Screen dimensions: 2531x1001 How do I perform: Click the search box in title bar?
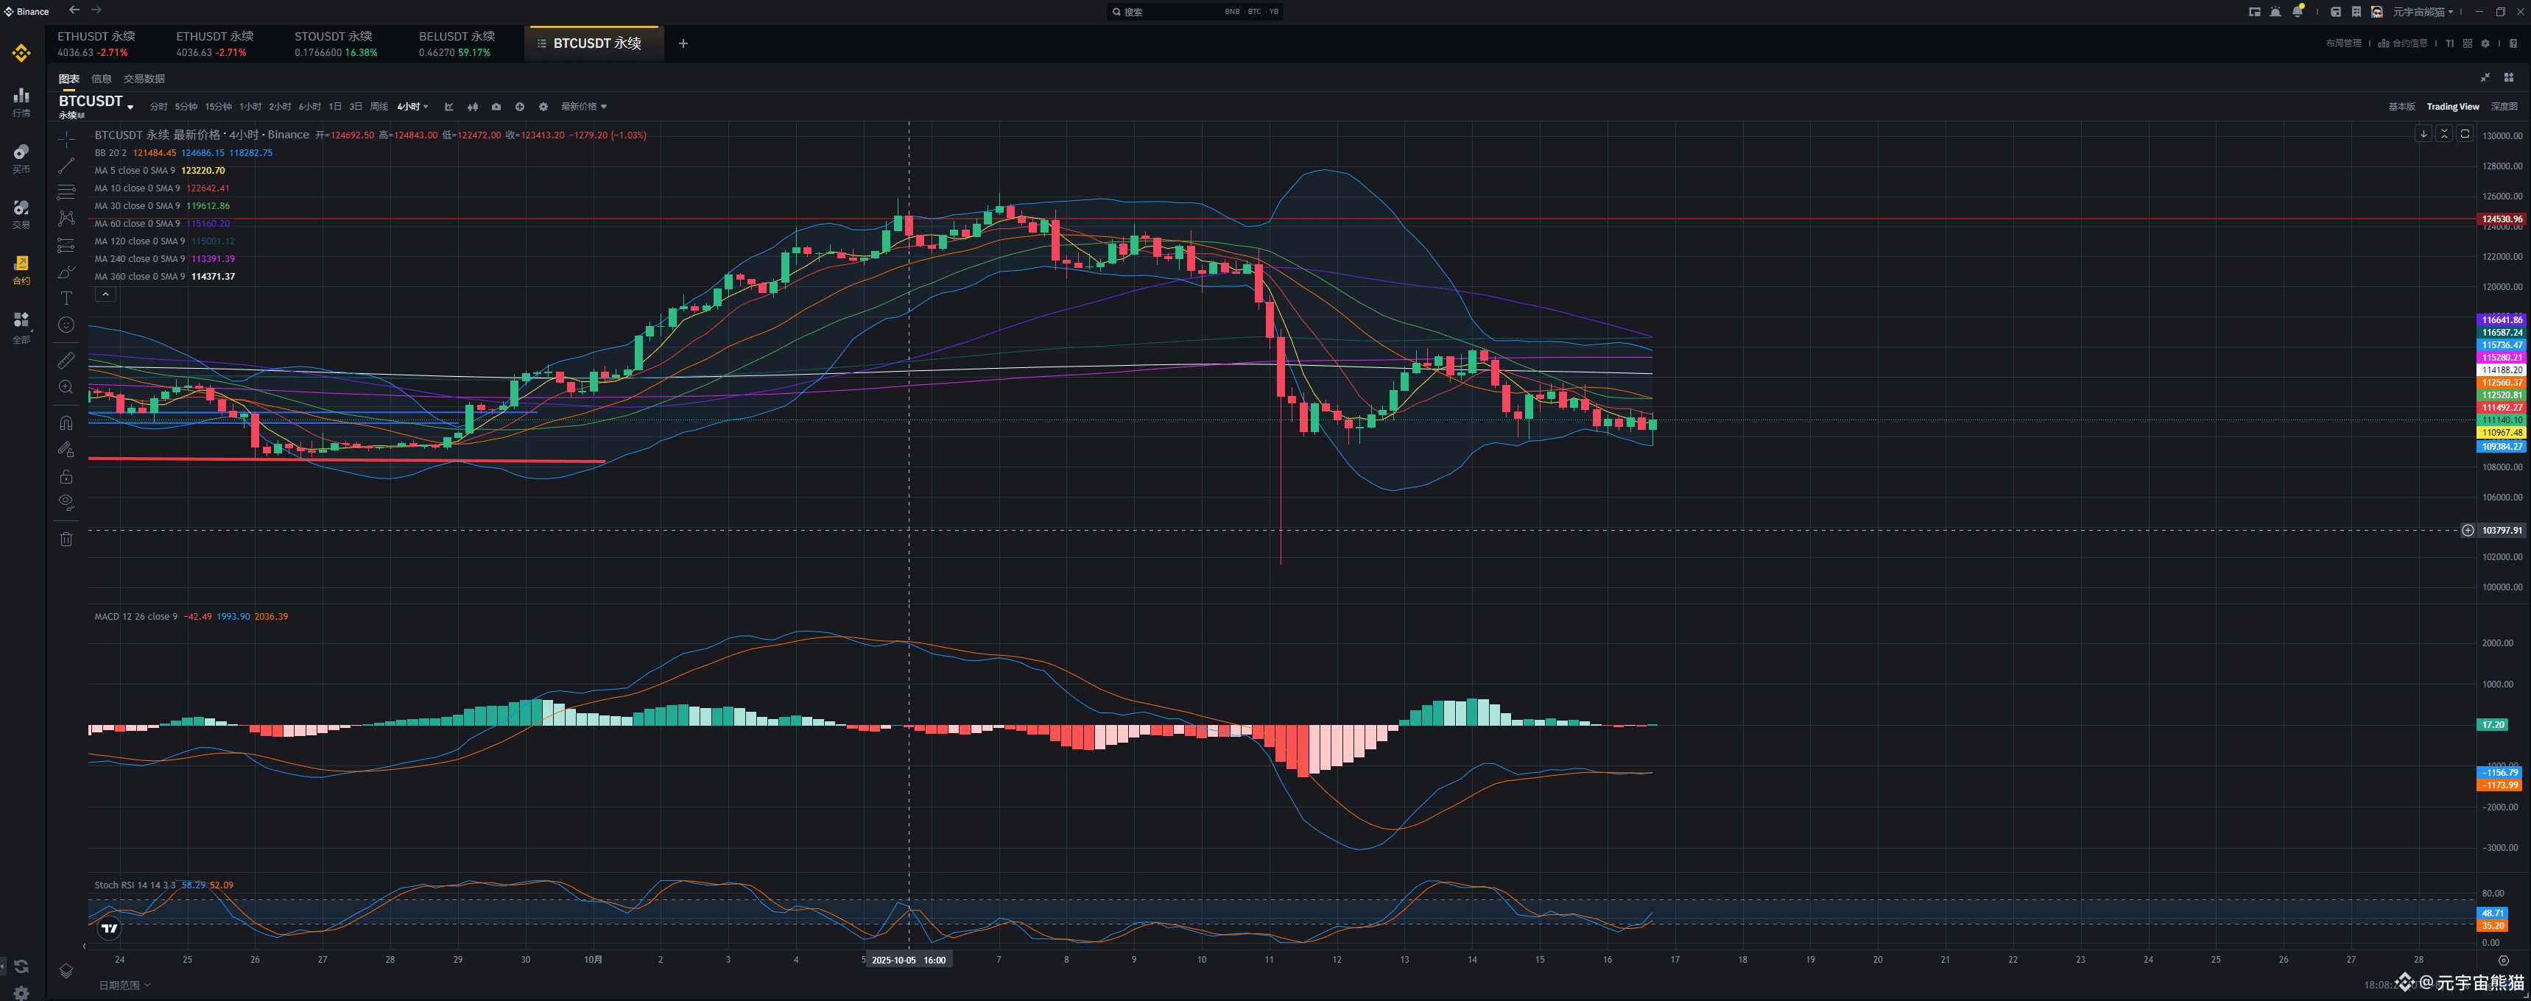[1194, 12]
